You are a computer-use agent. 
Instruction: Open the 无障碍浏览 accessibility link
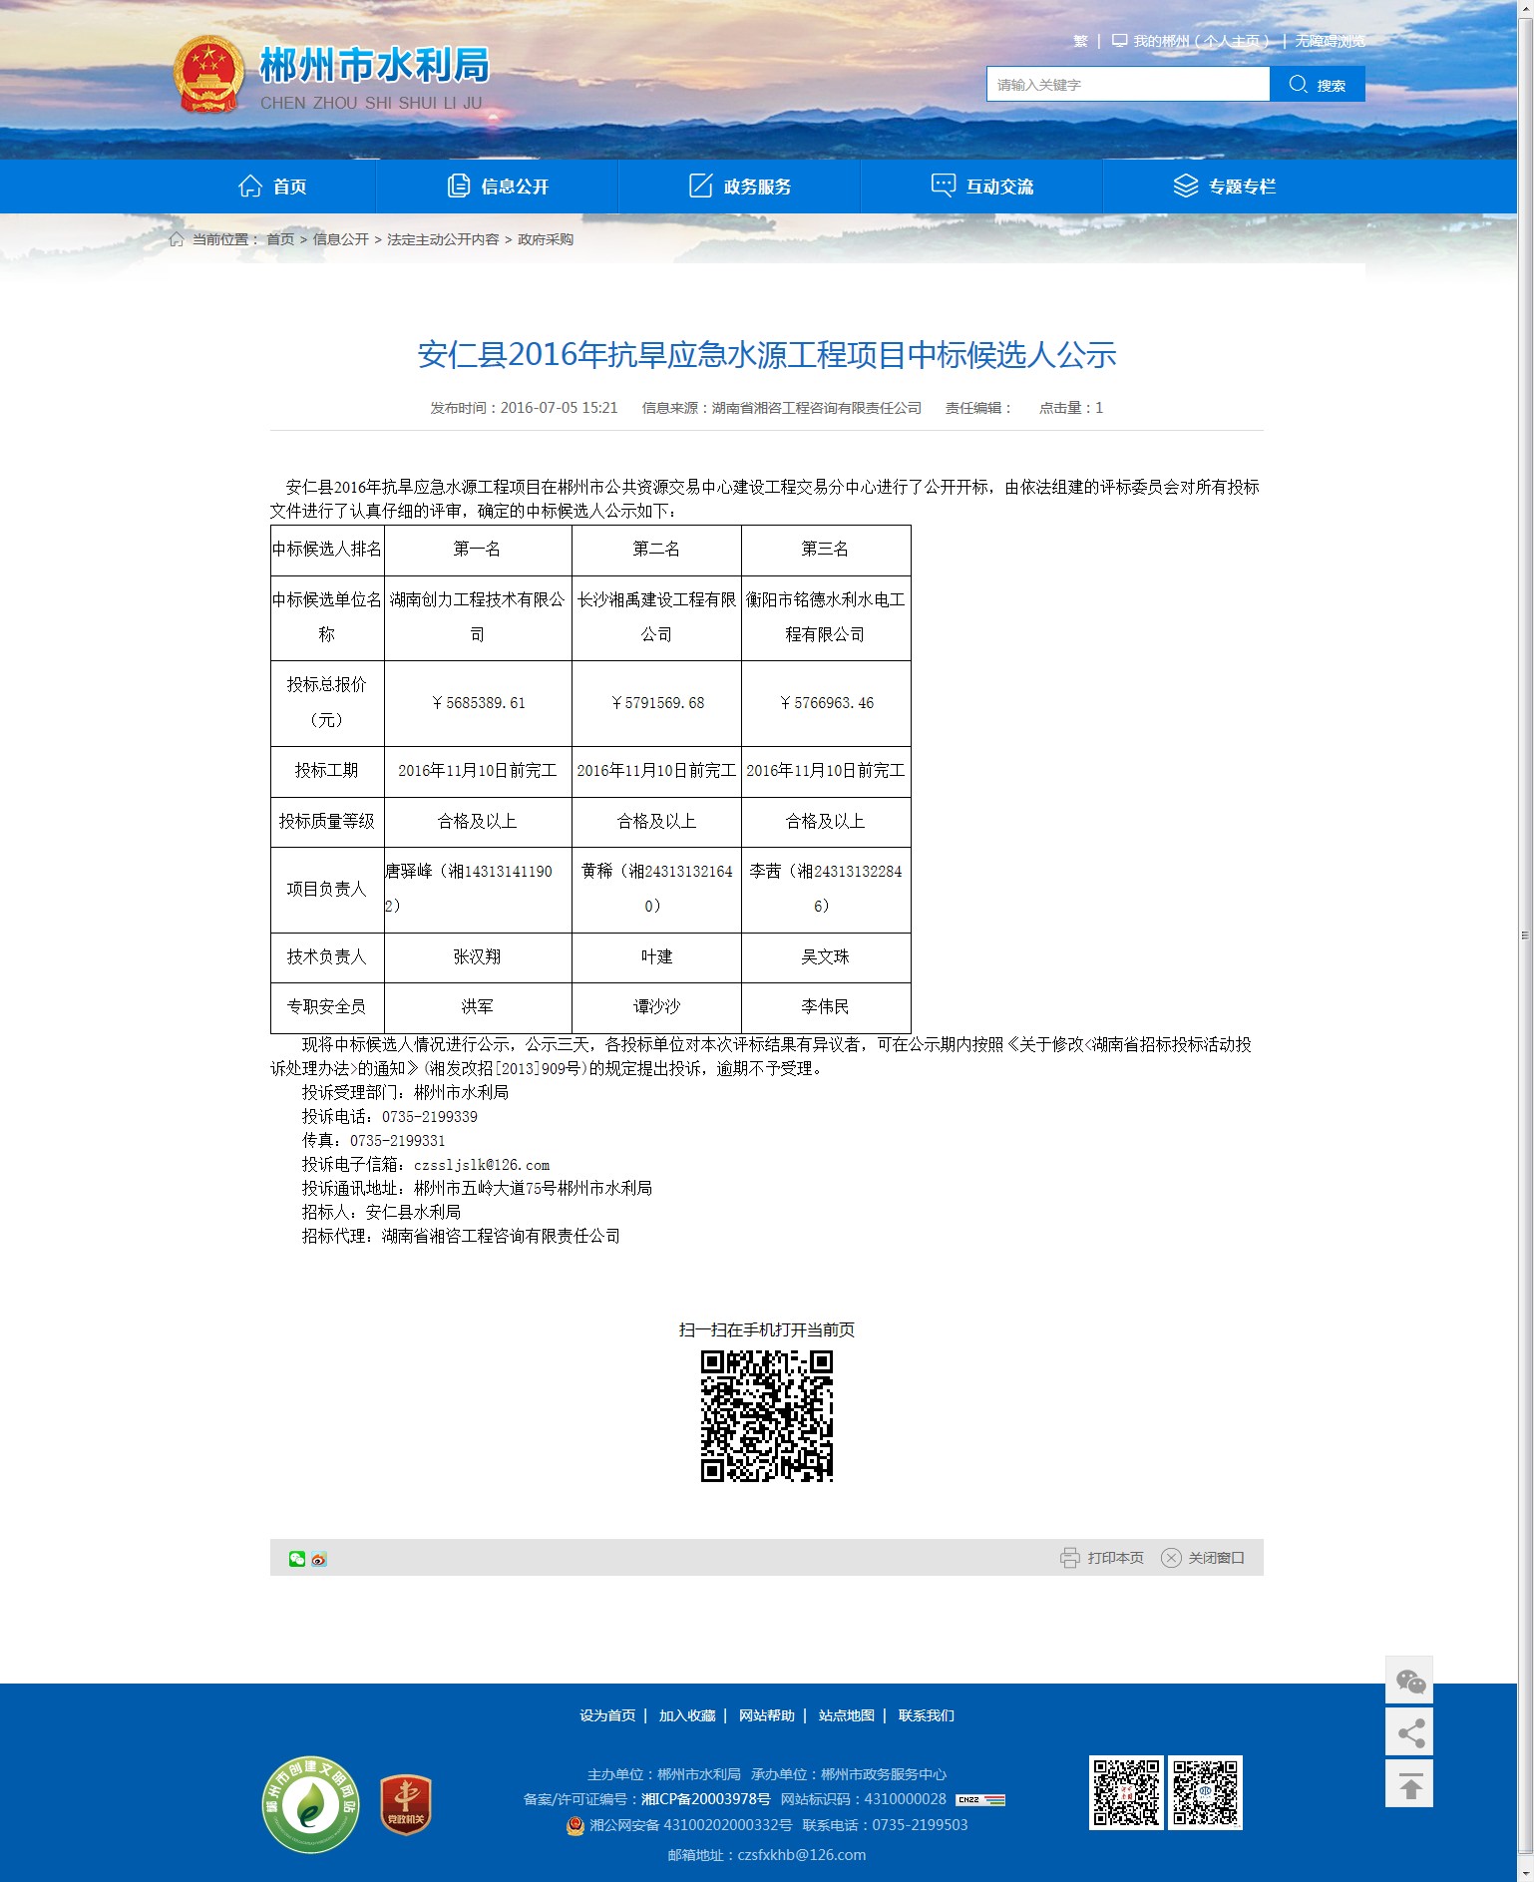coord(1331,41)
